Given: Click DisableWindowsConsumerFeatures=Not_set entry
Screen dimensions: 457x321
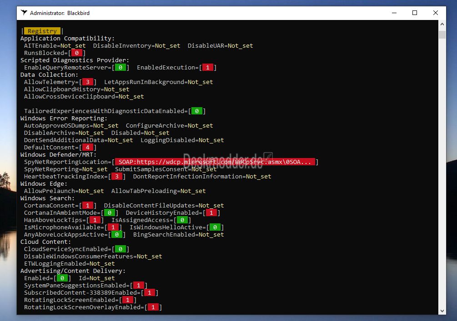Looking at the screenshot, I should (93, 257).
